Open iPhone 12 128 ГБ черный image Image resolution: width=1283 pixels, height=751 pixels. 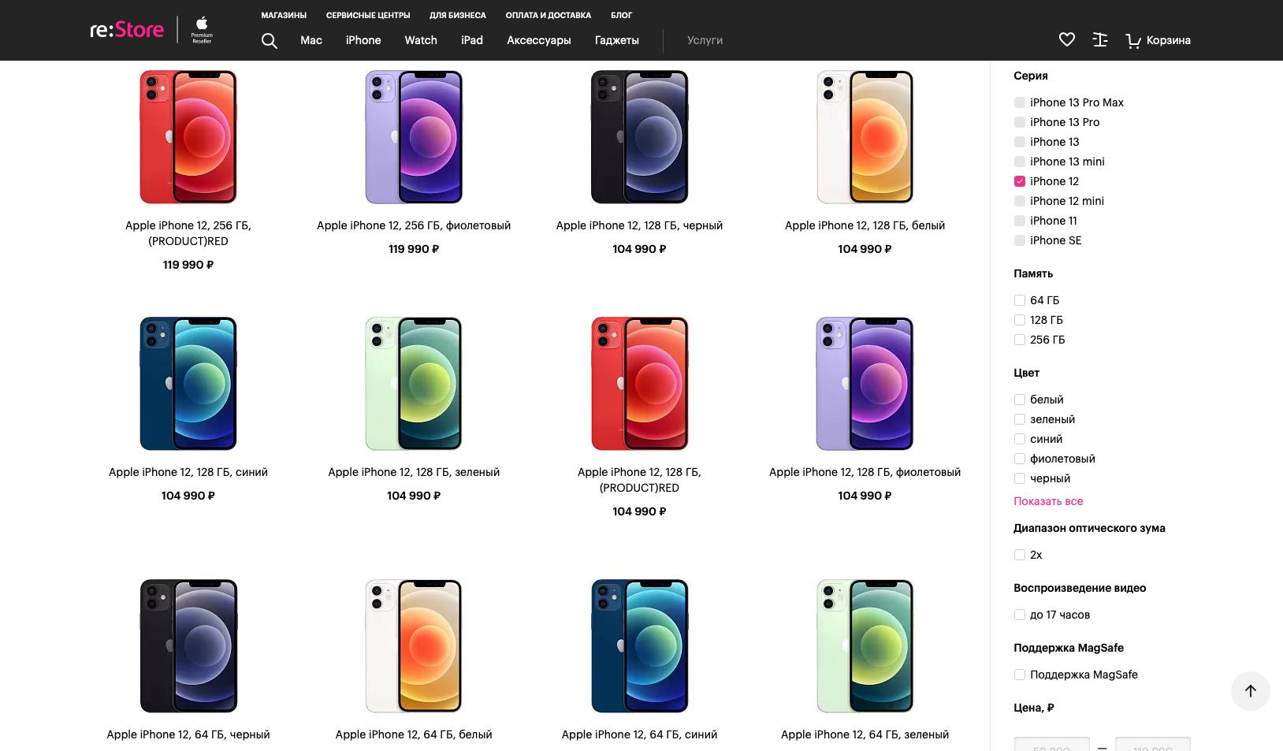point(639,137)
